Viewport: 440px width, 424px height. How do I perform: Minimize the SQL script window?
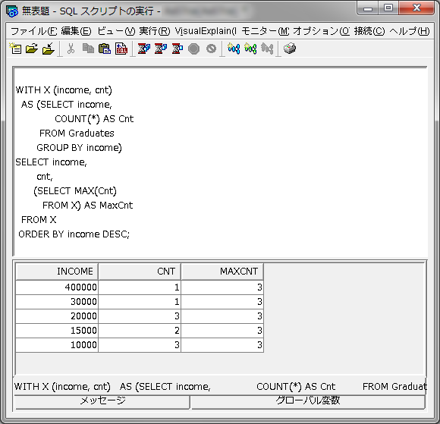pyautogui.click(x=368, y=8)
